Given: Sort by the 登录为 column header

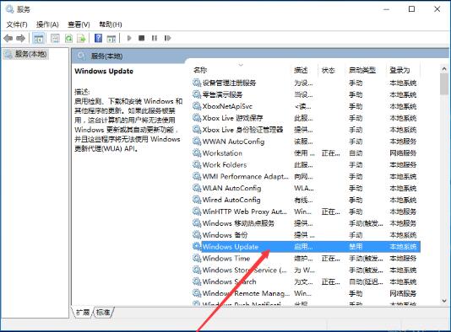Looking at the screenshot, I should tap(399, 70).
